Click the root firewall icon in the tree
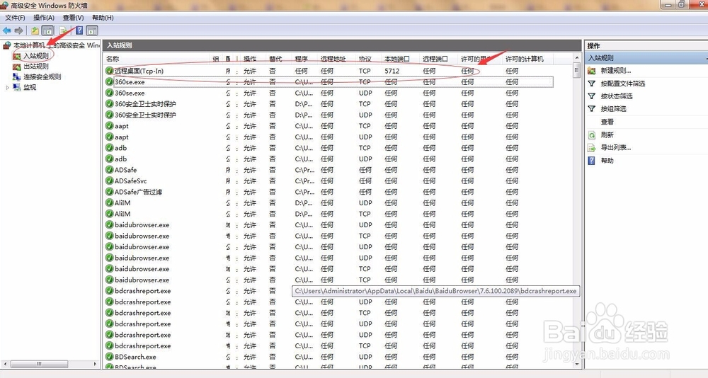This screenshot has width=708, height=378. (7, 45)
